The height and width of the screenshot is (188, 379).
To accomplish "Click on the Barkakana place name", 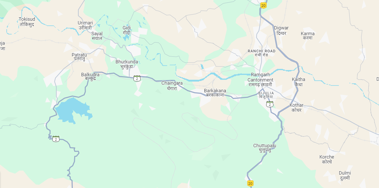I will (x=215, y=93).
